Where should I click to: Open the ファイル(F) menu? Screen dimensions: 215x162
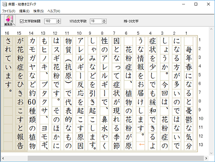tap(9, 11)
